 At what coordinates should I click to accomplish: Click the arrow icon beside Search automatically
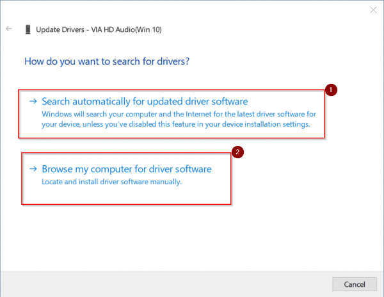coord(32,102)
